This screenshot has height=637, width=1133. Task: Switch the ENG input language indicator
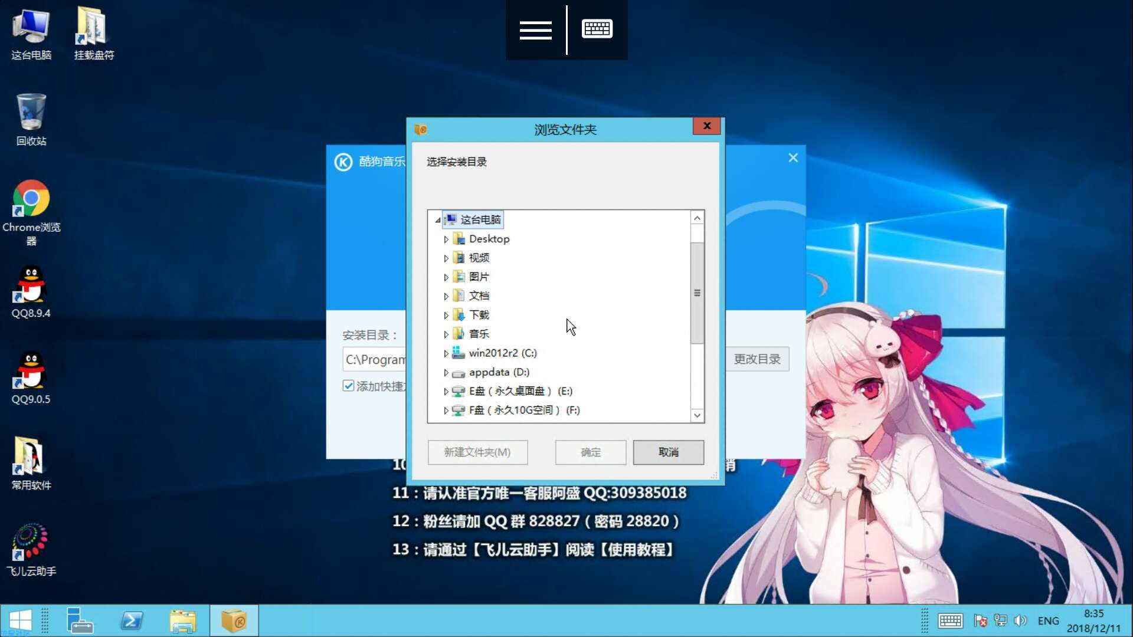pos(1048,620)
